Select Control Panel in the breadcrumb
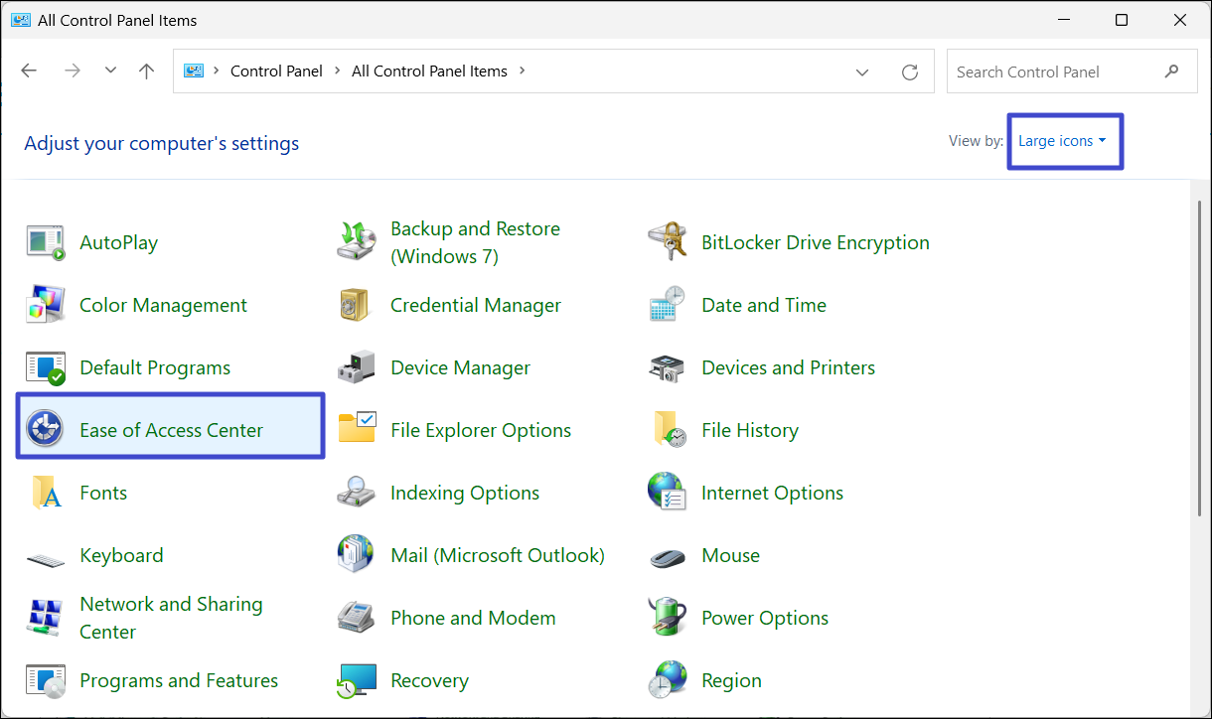The width and height of the screenshot is (1212, 719). click(276, 72)
